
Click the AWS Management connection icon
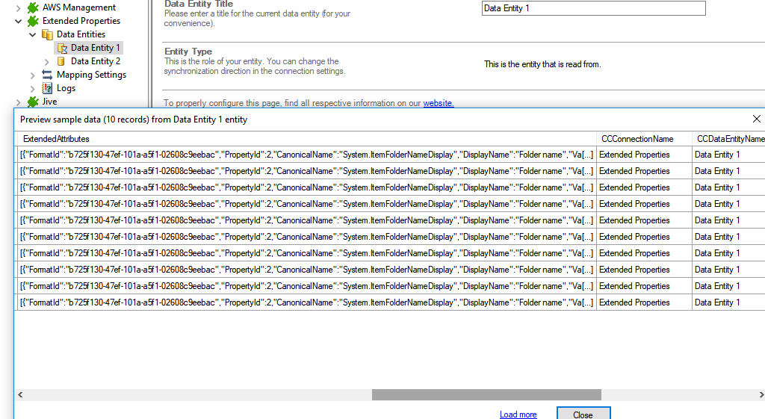pos(33,7)
